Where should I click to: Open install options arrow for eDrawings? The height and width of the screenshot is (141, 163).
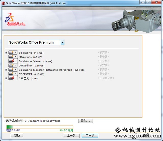click(16, 57)
